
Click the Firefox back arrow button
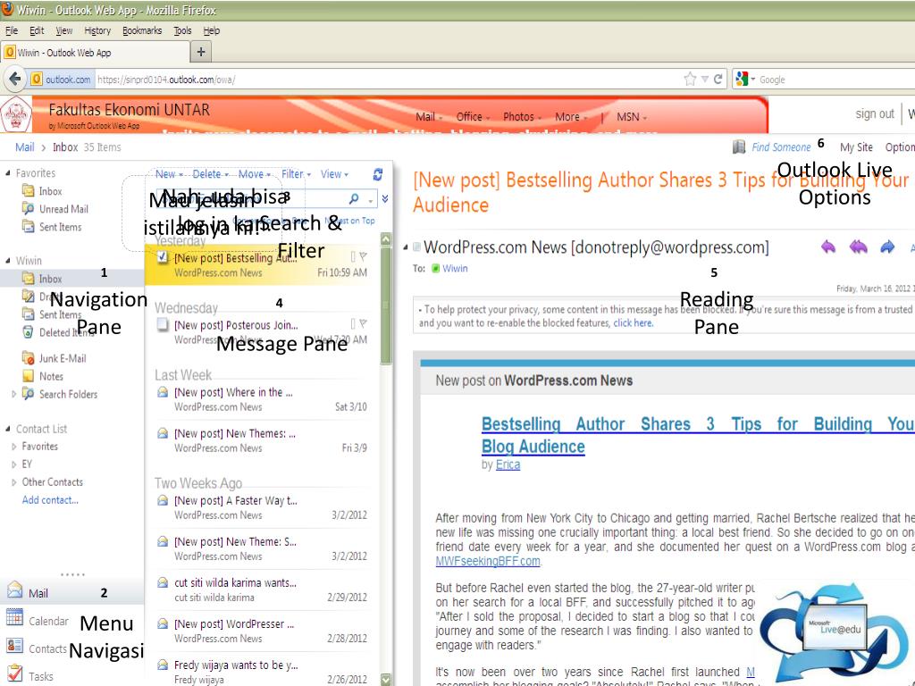(15, 79)
